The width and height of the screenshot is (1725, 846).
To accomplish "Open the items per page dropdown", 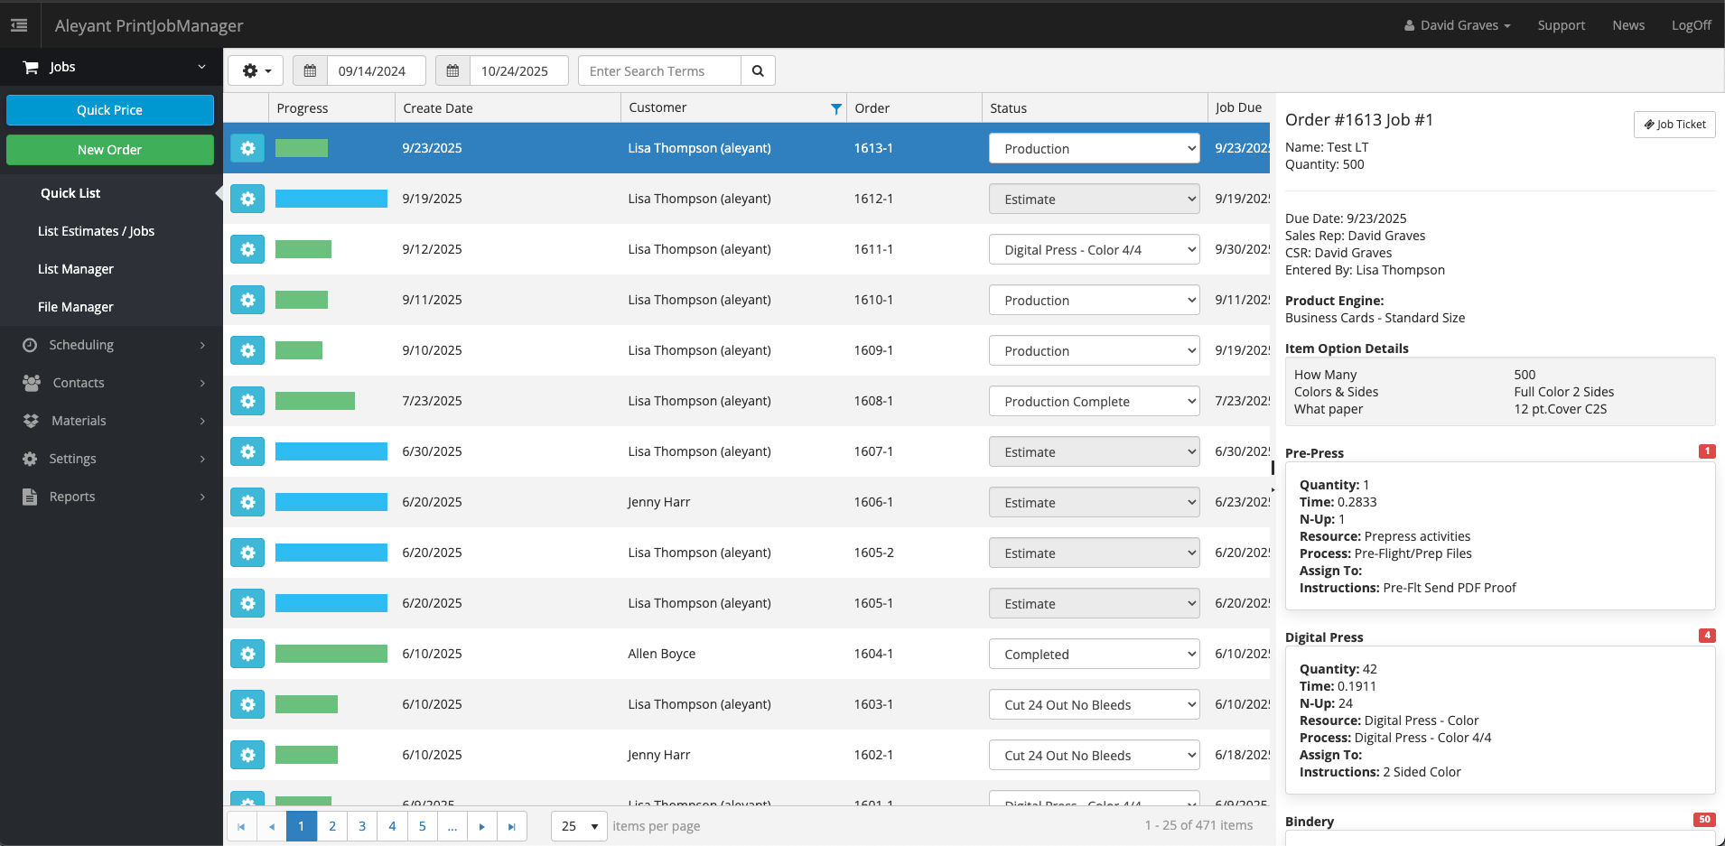I will [x=579, y=826].
